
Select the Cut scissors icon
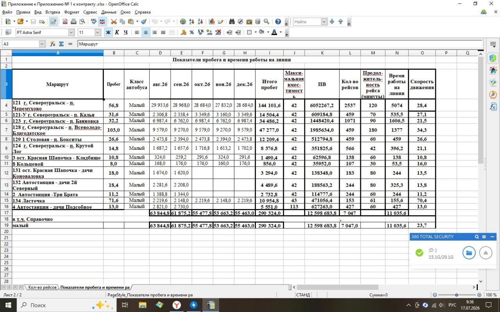[x=114, y=22]
